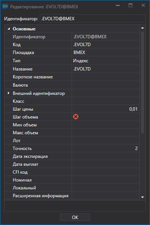This screenshot has height=225, width=150.
Task: Open the Тип field showing Индекс
Action: coord(105,60)
